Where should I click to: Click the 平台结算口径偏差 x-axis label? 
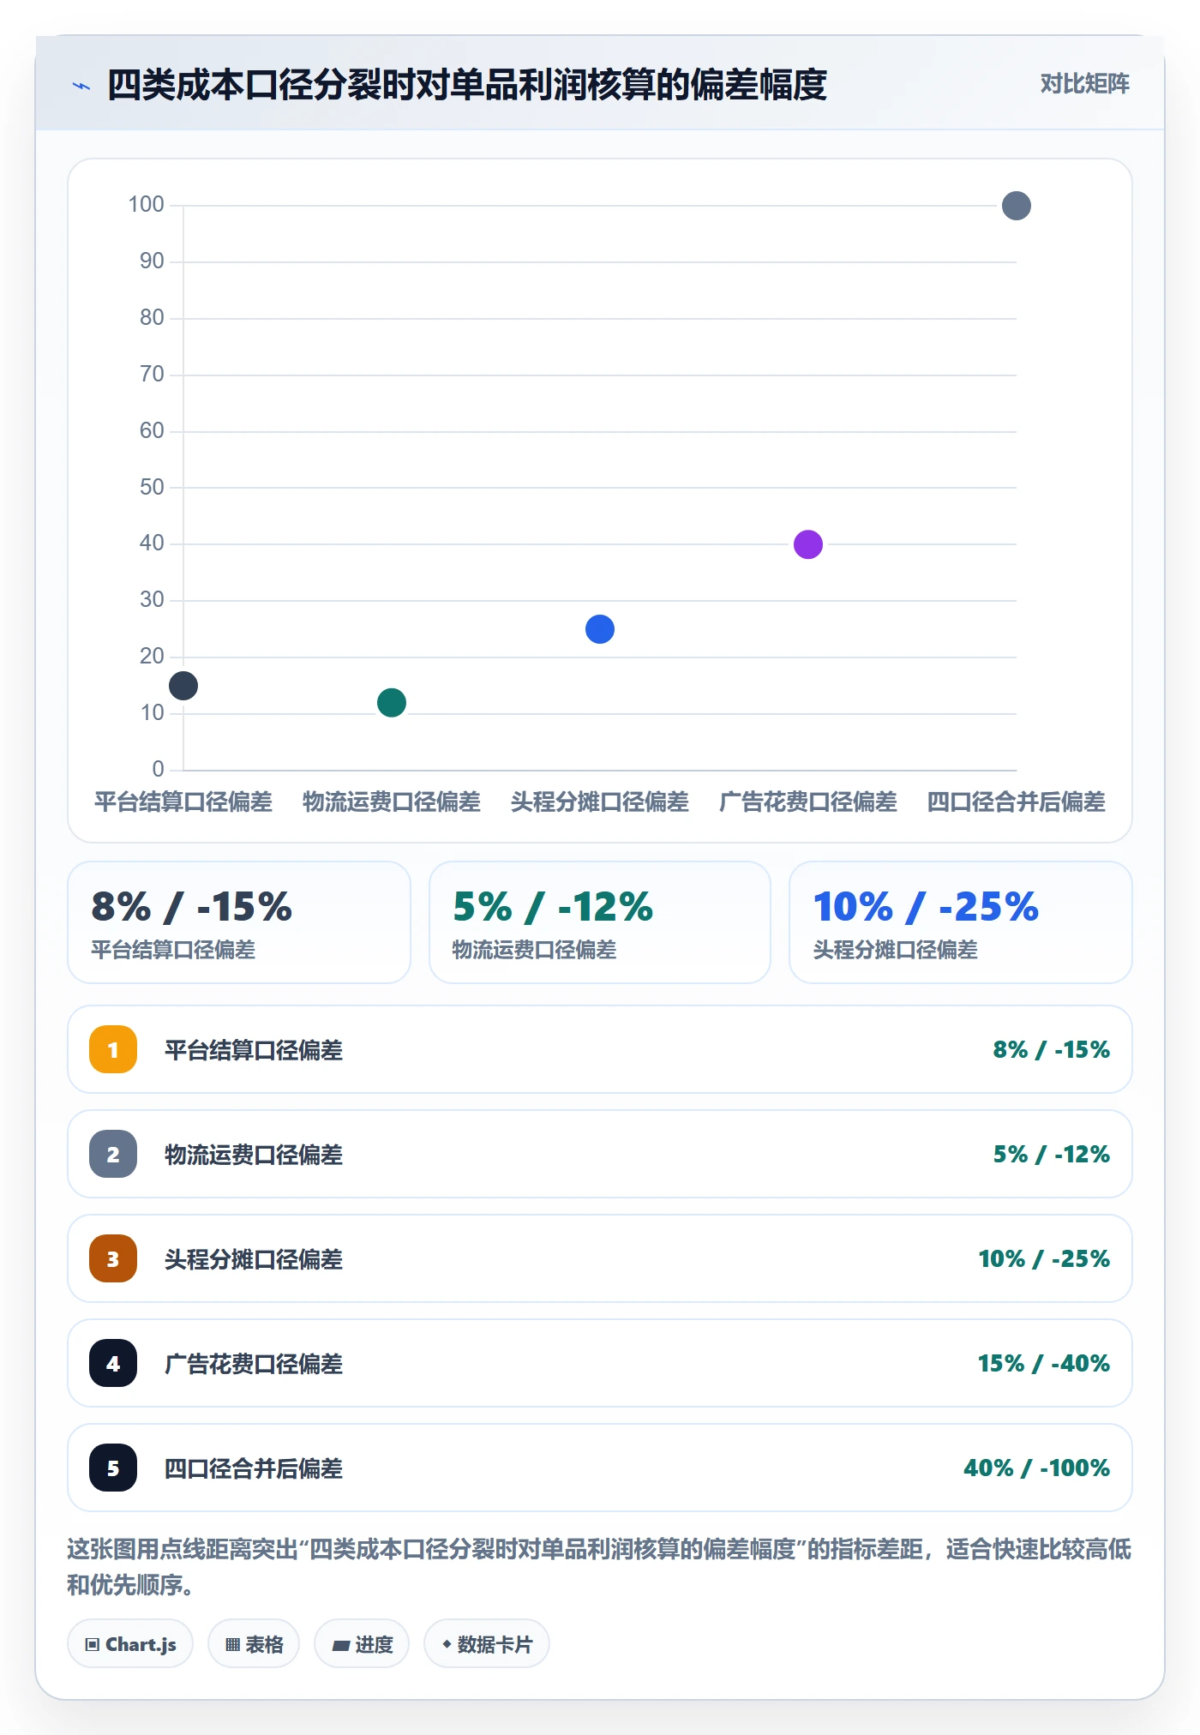point(183,802)
